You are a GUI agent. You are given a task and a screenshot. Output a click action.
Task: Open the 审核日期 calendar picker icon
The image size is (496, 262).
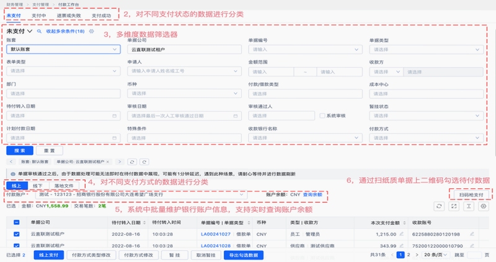[236, 116]
